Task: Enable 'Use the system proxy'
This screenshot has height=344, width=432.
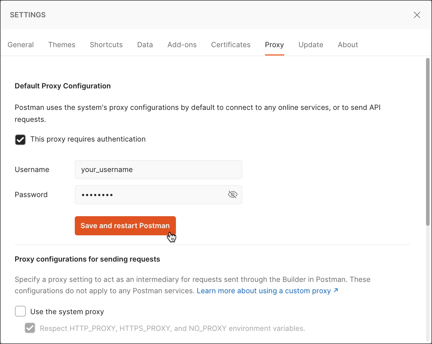Action: 20,311
